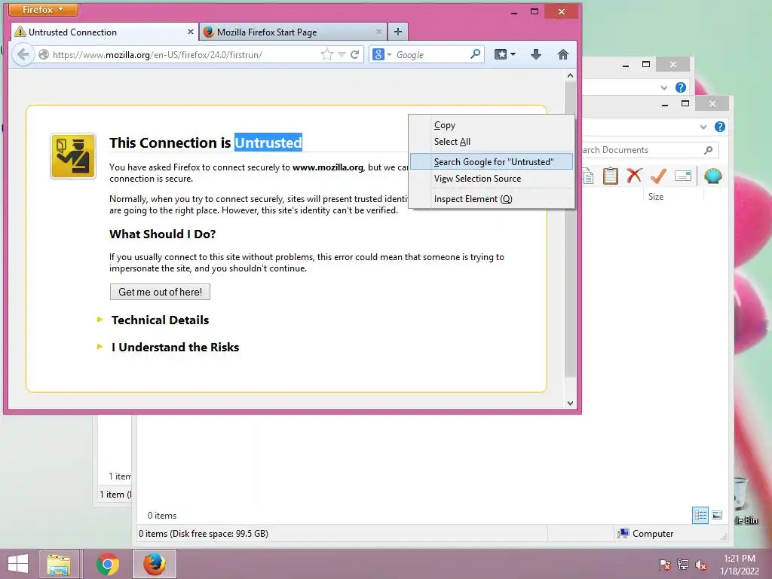Choose Copy from the context menu

coord(492,125)
